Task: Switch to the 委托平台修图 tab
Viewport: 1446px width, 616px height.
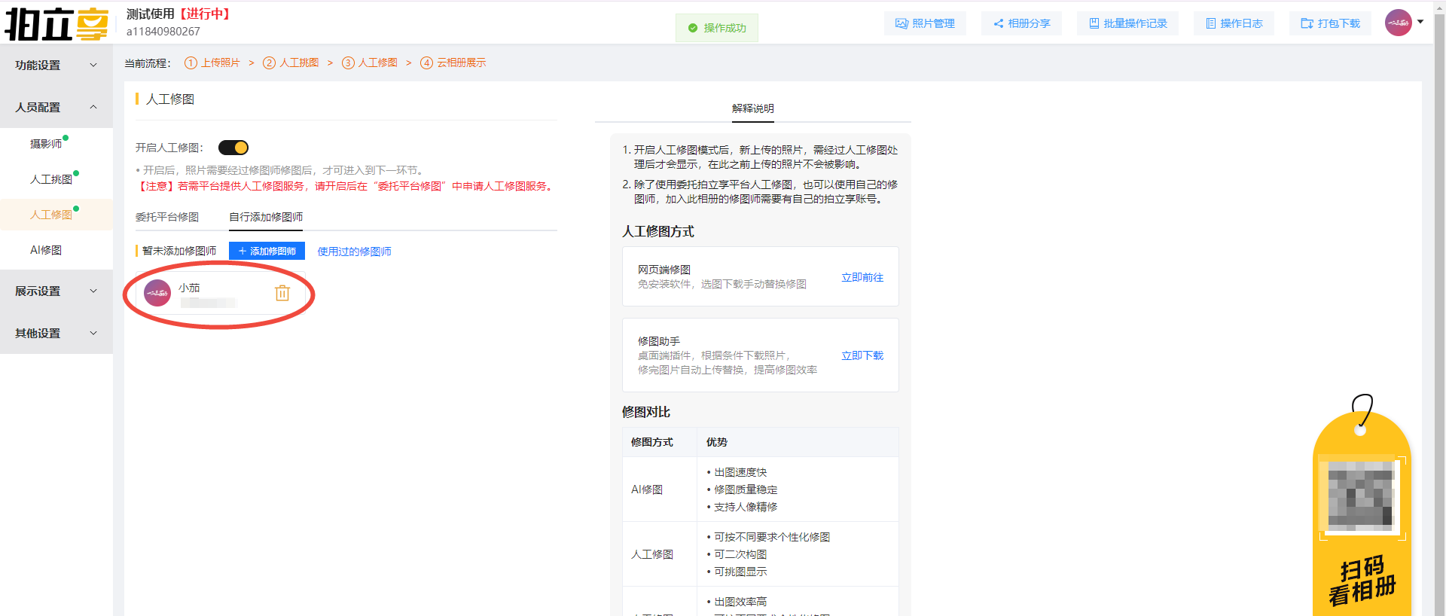Action: click(x=167, y=217)
